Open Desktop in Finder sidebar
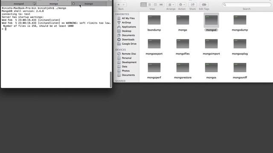 click(x=126, y=31)
